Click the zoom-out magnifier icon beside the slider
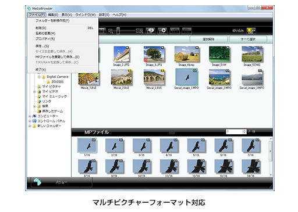This screenshot has width=298, height=212. (x=111, y=31)
